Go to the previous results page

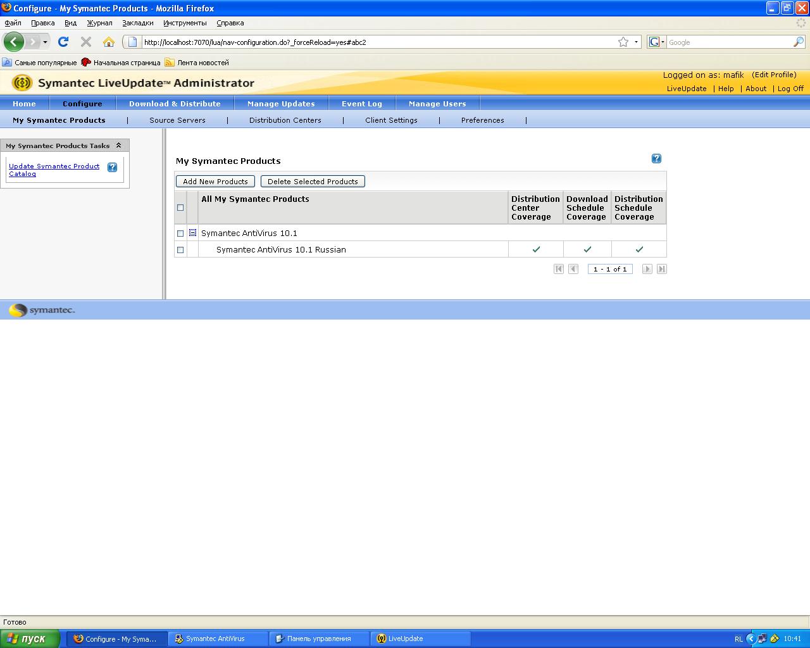point(573,269)
